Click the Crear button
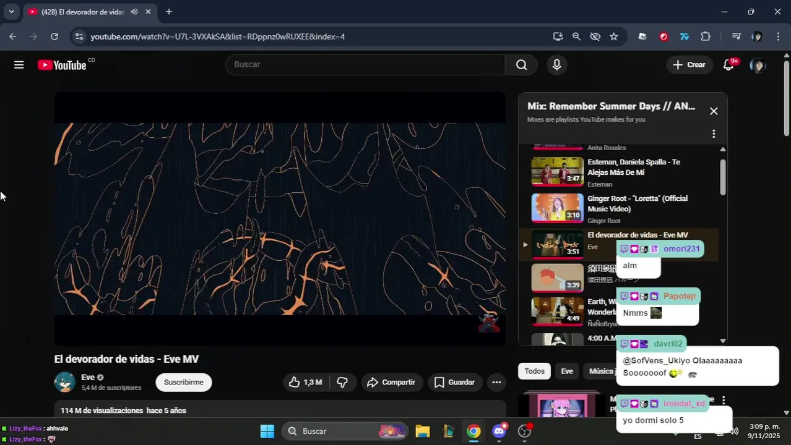This screenshot has height=445, width=791. 689,65
